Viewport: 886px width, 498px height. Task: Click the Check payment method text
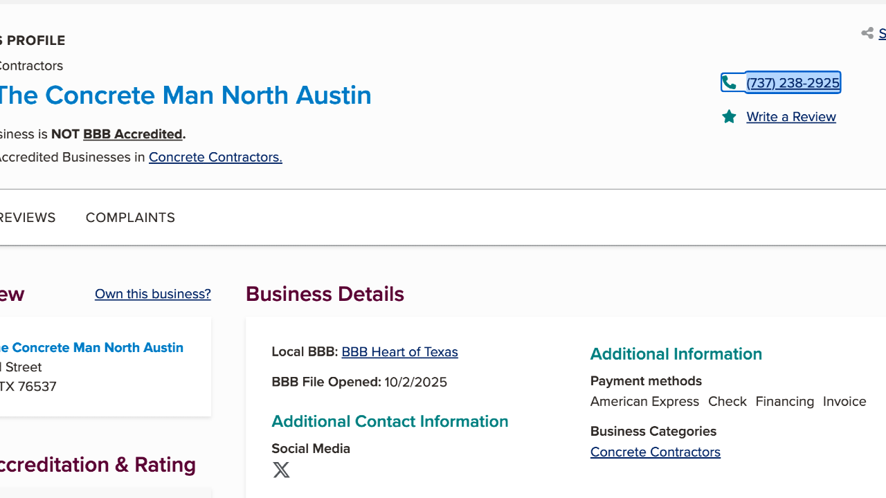(x=727, y=401)
